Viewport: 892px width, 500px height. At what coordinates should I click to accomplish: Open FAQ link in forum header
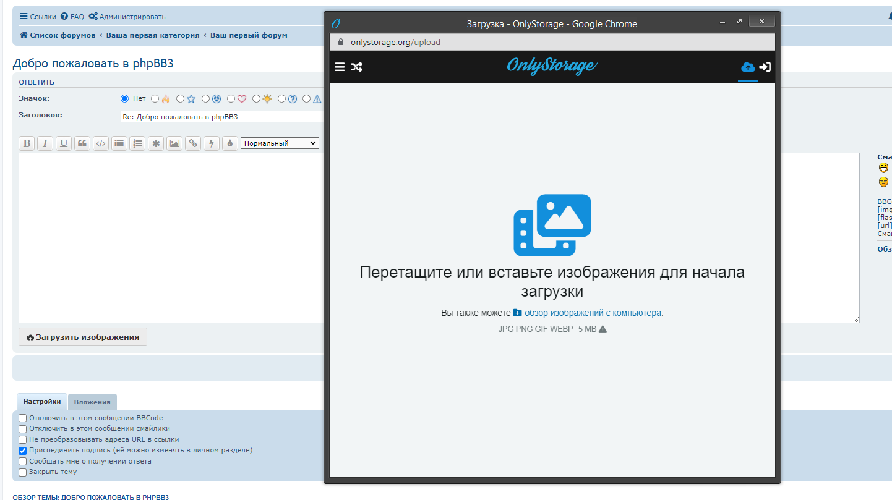[x=72, y=17]
